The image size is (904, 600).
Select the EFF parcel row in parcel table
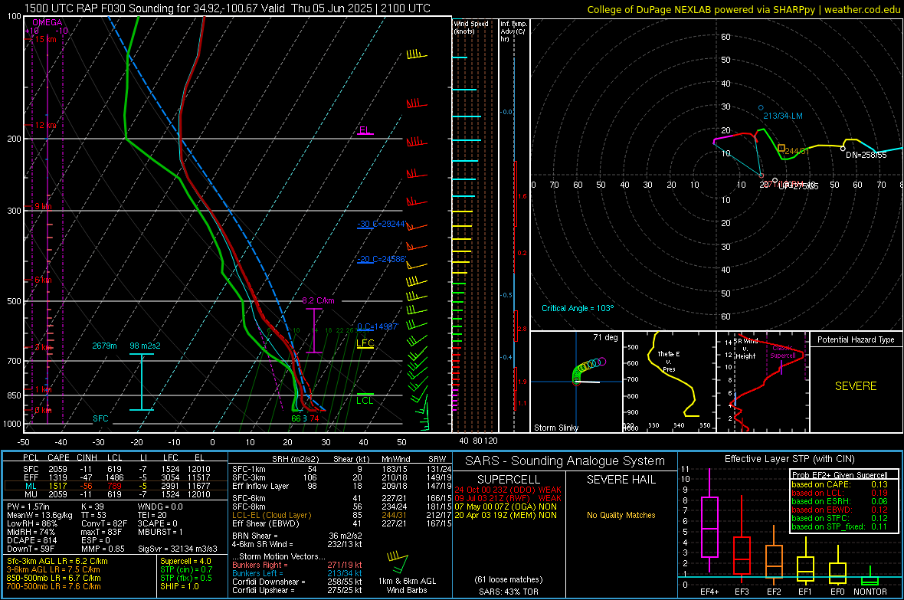[116, 477]
